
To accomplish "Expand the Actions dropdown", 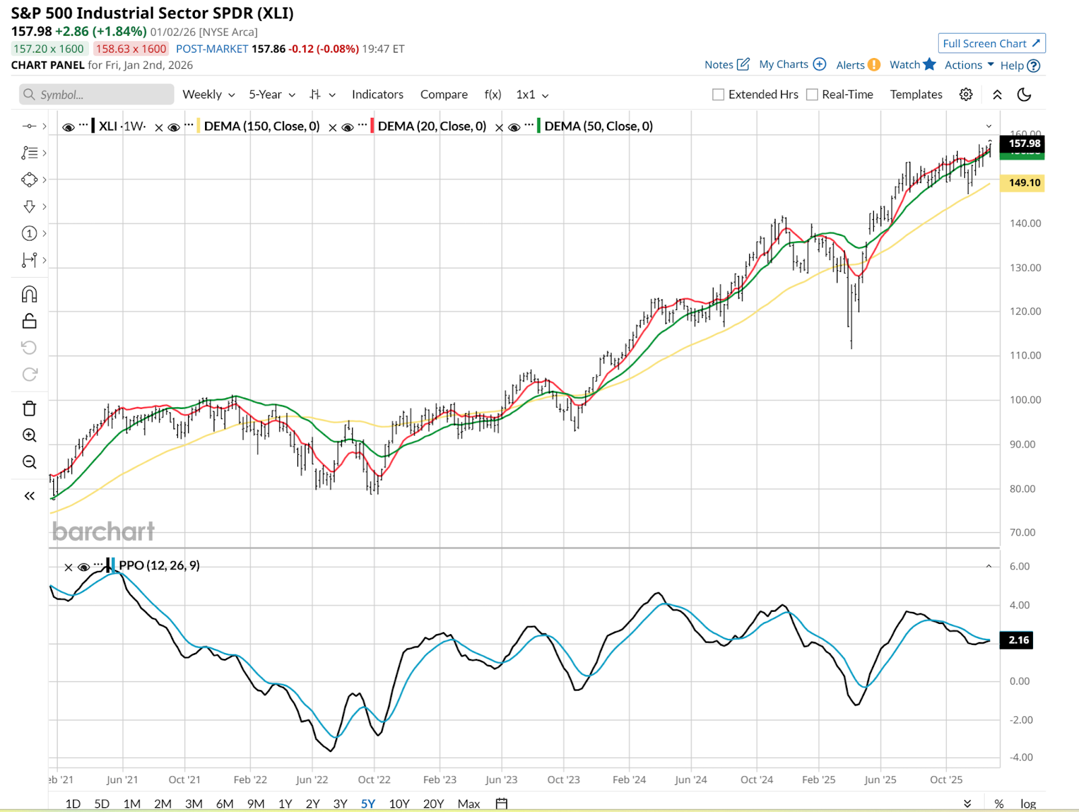I will coord(969,65).
